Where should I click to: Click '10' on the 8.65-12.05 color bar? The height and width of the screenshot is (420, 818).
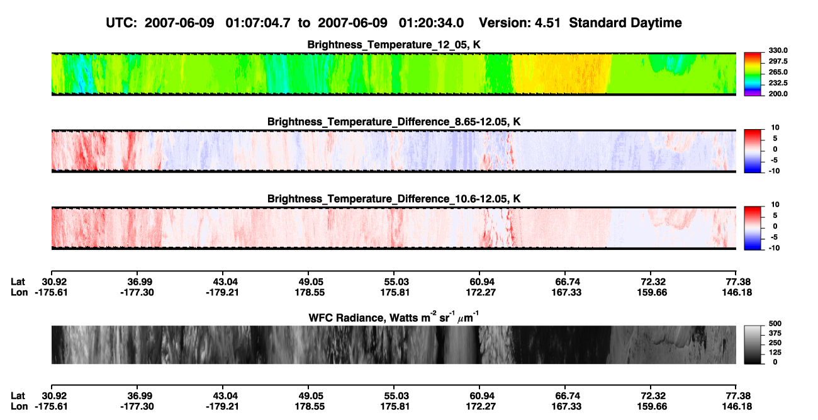pyautogui.click(x=775, y=128)
